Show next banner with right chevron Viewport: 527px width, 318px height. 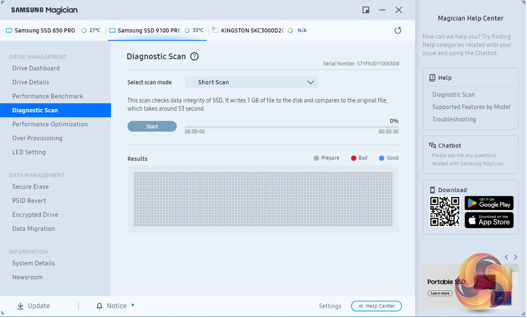[x=515, y=257]
